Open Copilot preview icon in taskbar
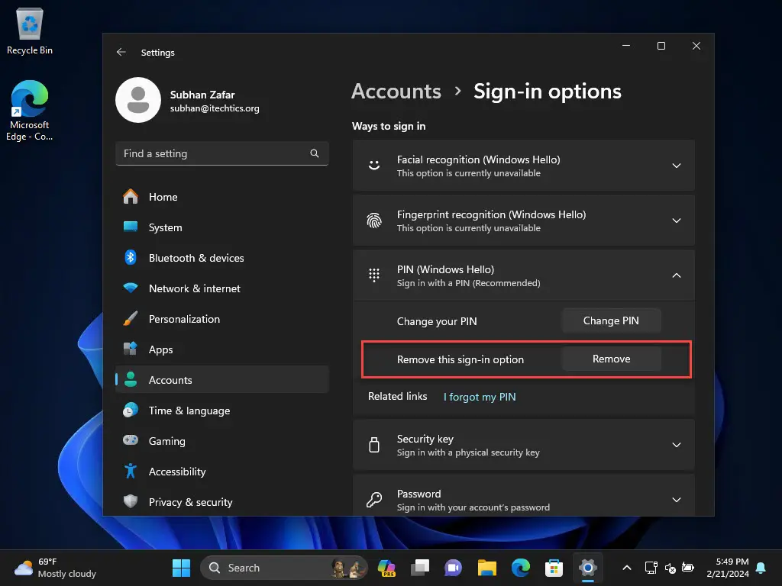The width and height of the screenshot is (782, 586). point(386,568)
